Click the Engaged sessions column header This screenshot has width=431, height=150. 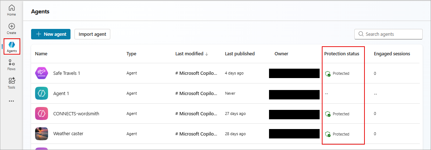(392, 54)
